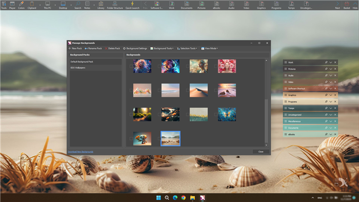Open the Audio dock shortcut

point(231,5)
